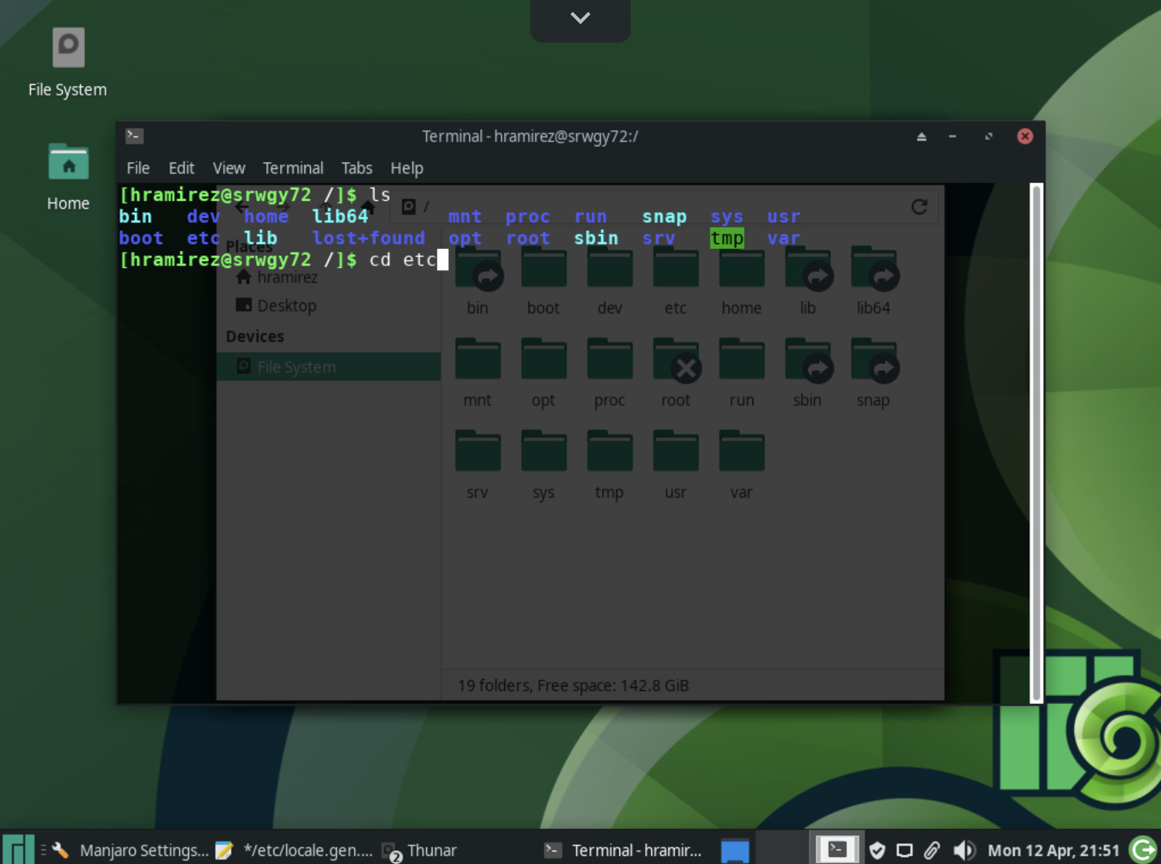This screenshot has height=864, width=1161.
Task: Click the clock showing Mon 12 Apr, 21:51
Action: pos(1054,850)
